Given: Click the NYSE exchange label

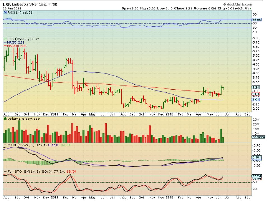Looking at the screenshot, I should [x=53, y=4].
